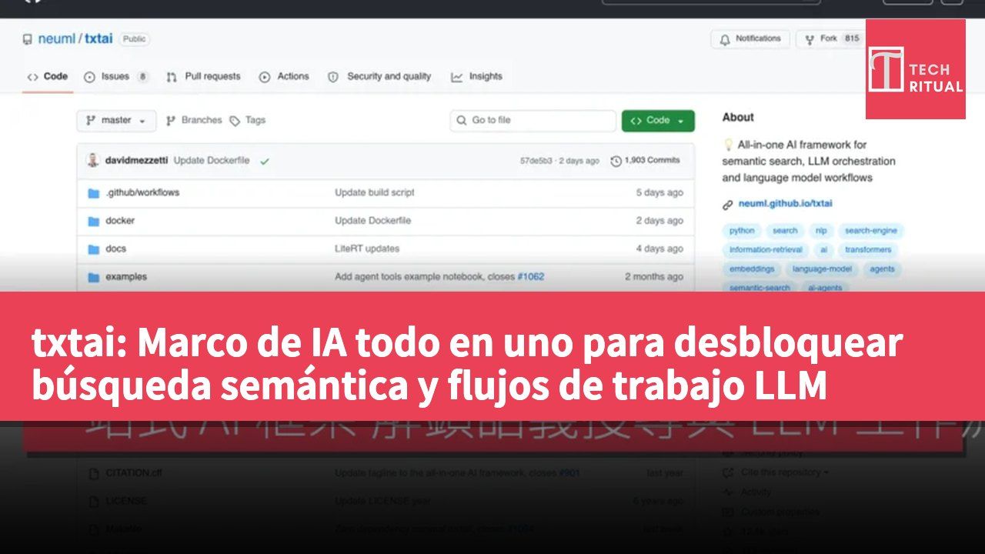
Task: Open davidmezzetti's profile link
Action: (x=136, y=160)
